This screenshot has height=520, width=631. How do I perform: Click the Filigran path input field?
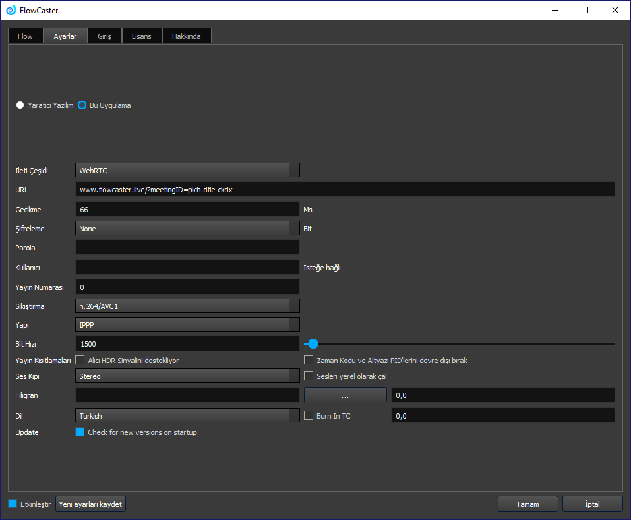187,395
